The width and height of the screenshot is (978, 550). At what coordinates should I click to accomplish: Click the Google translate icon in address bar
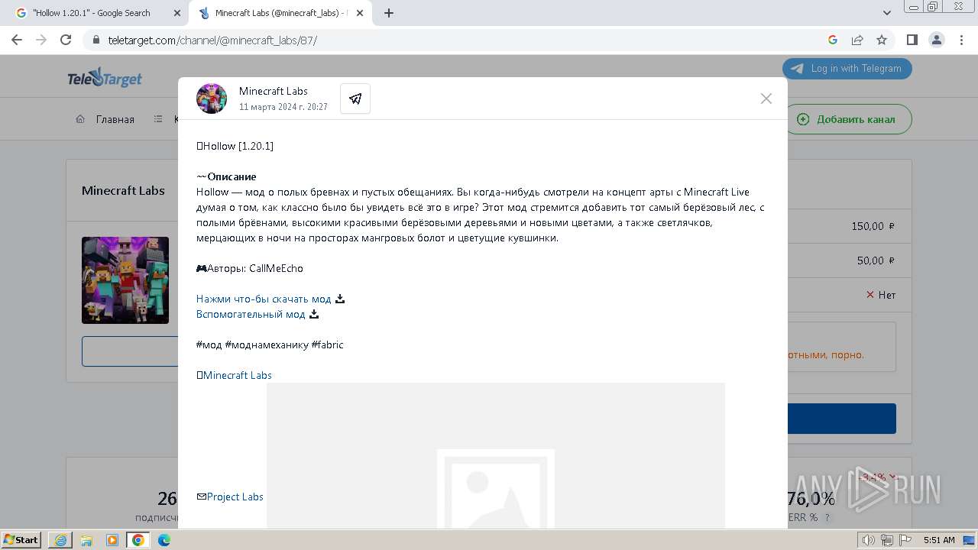833,40
